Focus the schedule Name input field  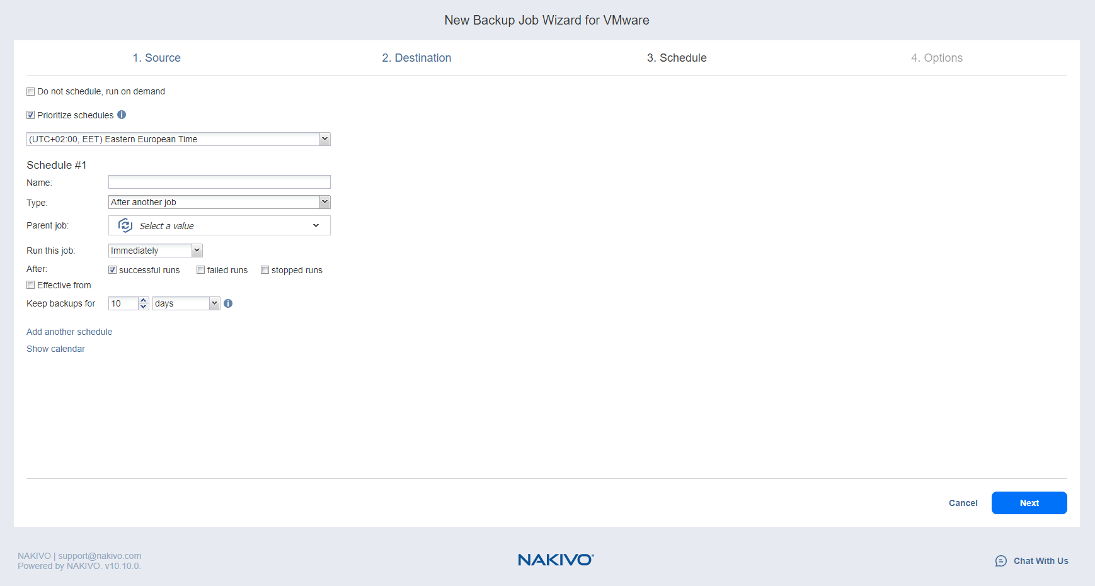[219, 182]
